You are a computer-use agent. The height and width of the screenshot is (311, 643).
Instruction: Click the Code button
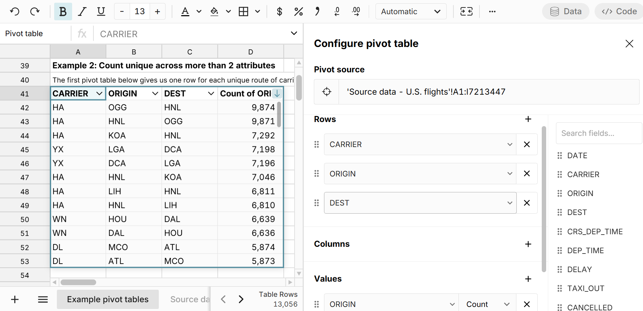click(619, 11)
